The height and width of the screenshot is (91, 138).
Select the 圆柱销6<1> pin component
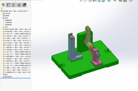pyautogui.click(x=17, y=47)
